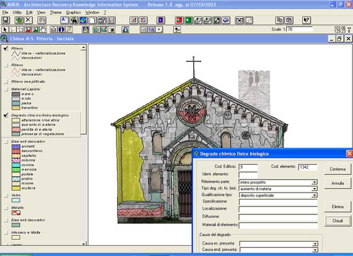Image resolution: width=353 pixels, height=256 pixels.
Task: Click the blue Identify info tool
Action: coord(61,30)
